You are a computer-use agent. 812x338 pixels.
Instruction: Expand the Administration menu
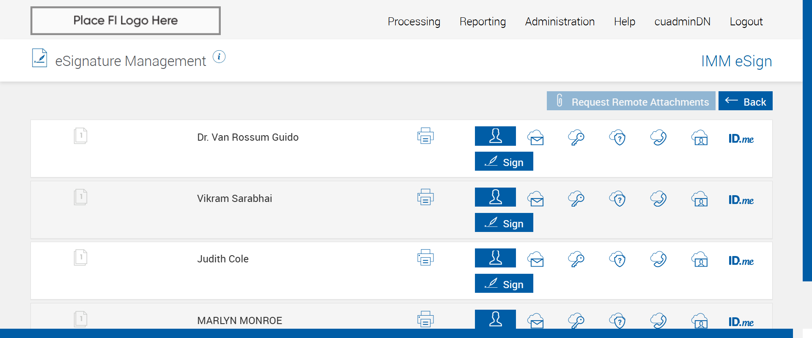point(560,22)
